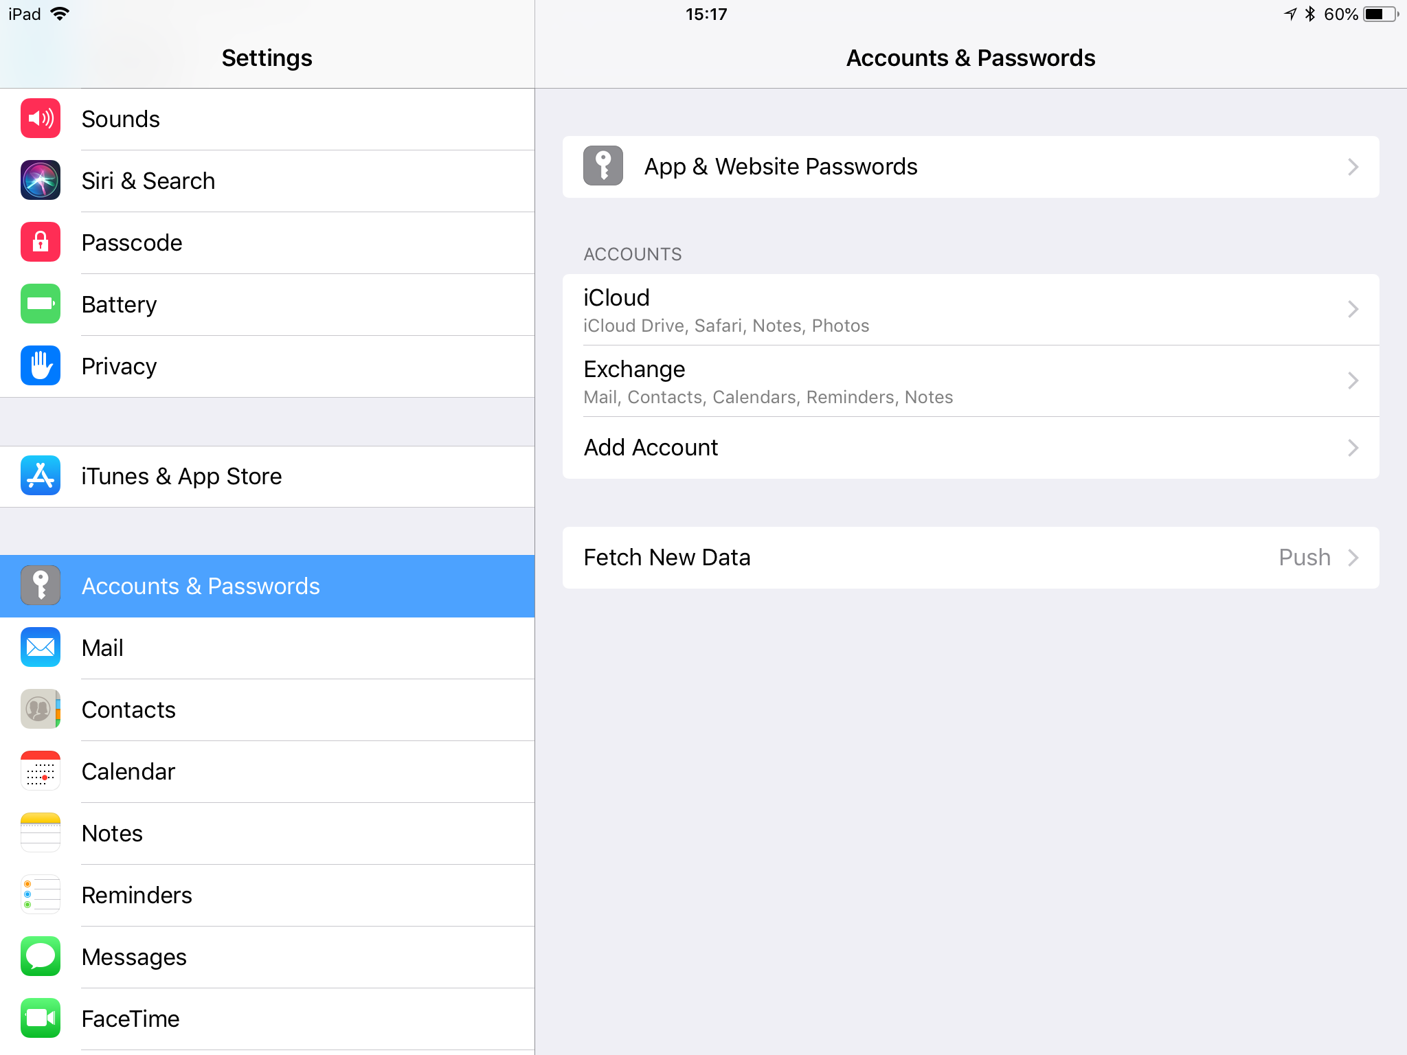Open Notes settings row
The width and height of the screenshot is (1407, 1055).
pyautogui.click(x=267, y=834)
